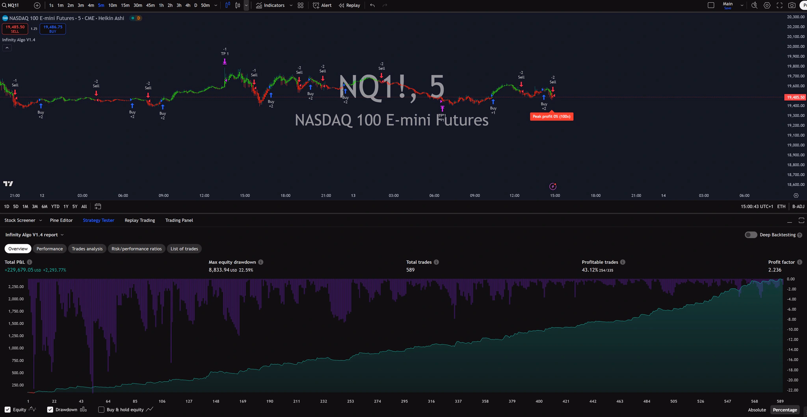This screenshot has width=807, height=417.
Task: Open the multi-chart layout grid icon
Action: tap(300, 5)
